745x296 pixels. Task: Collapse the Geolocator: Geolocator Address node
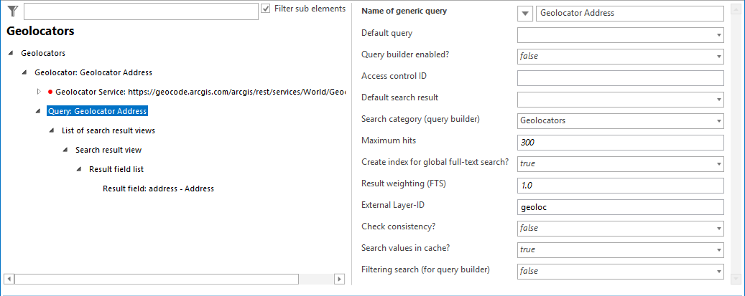[24, 72]
